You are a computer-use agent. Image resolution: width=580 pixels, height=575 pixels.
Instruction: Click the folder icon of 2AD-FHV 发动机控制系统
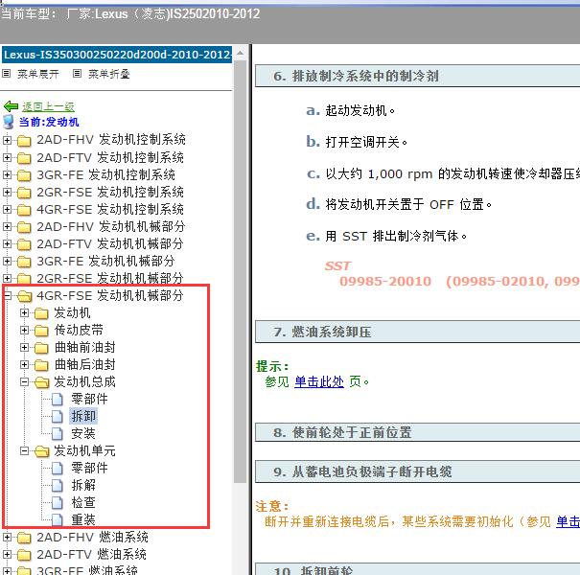(x=24, y=141)
